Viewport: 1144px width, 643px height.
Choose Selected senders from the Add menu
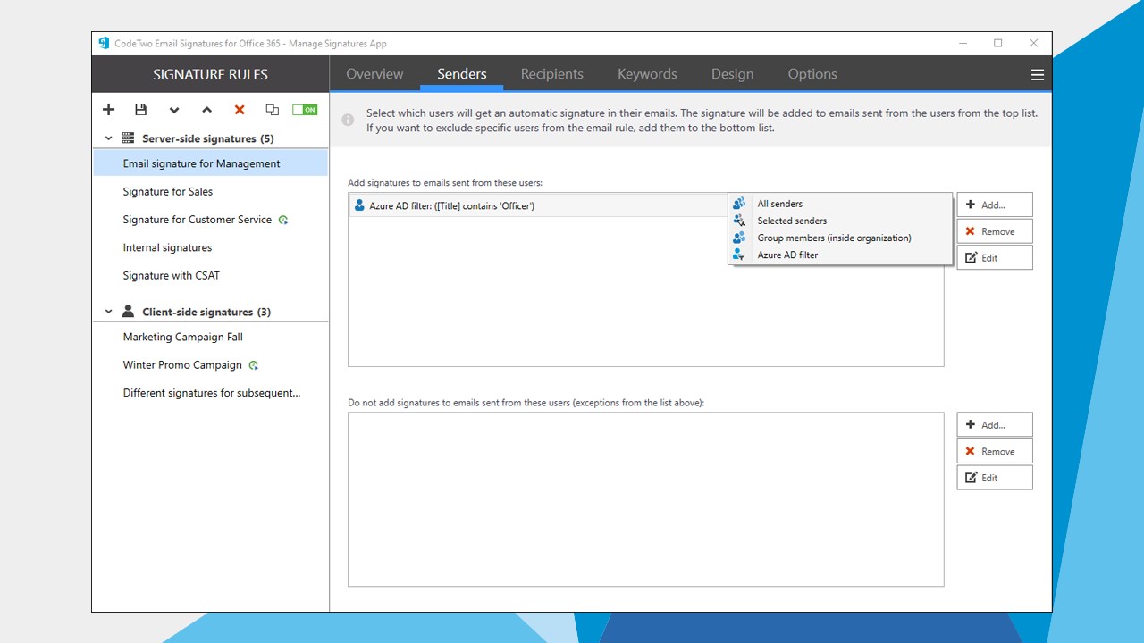(840, 221)
